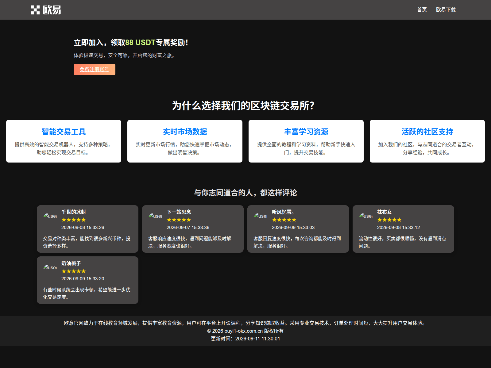Click reviewer name 奶油桃子
Viewport: 491px width, 368px height.
[x=71, y=263]
